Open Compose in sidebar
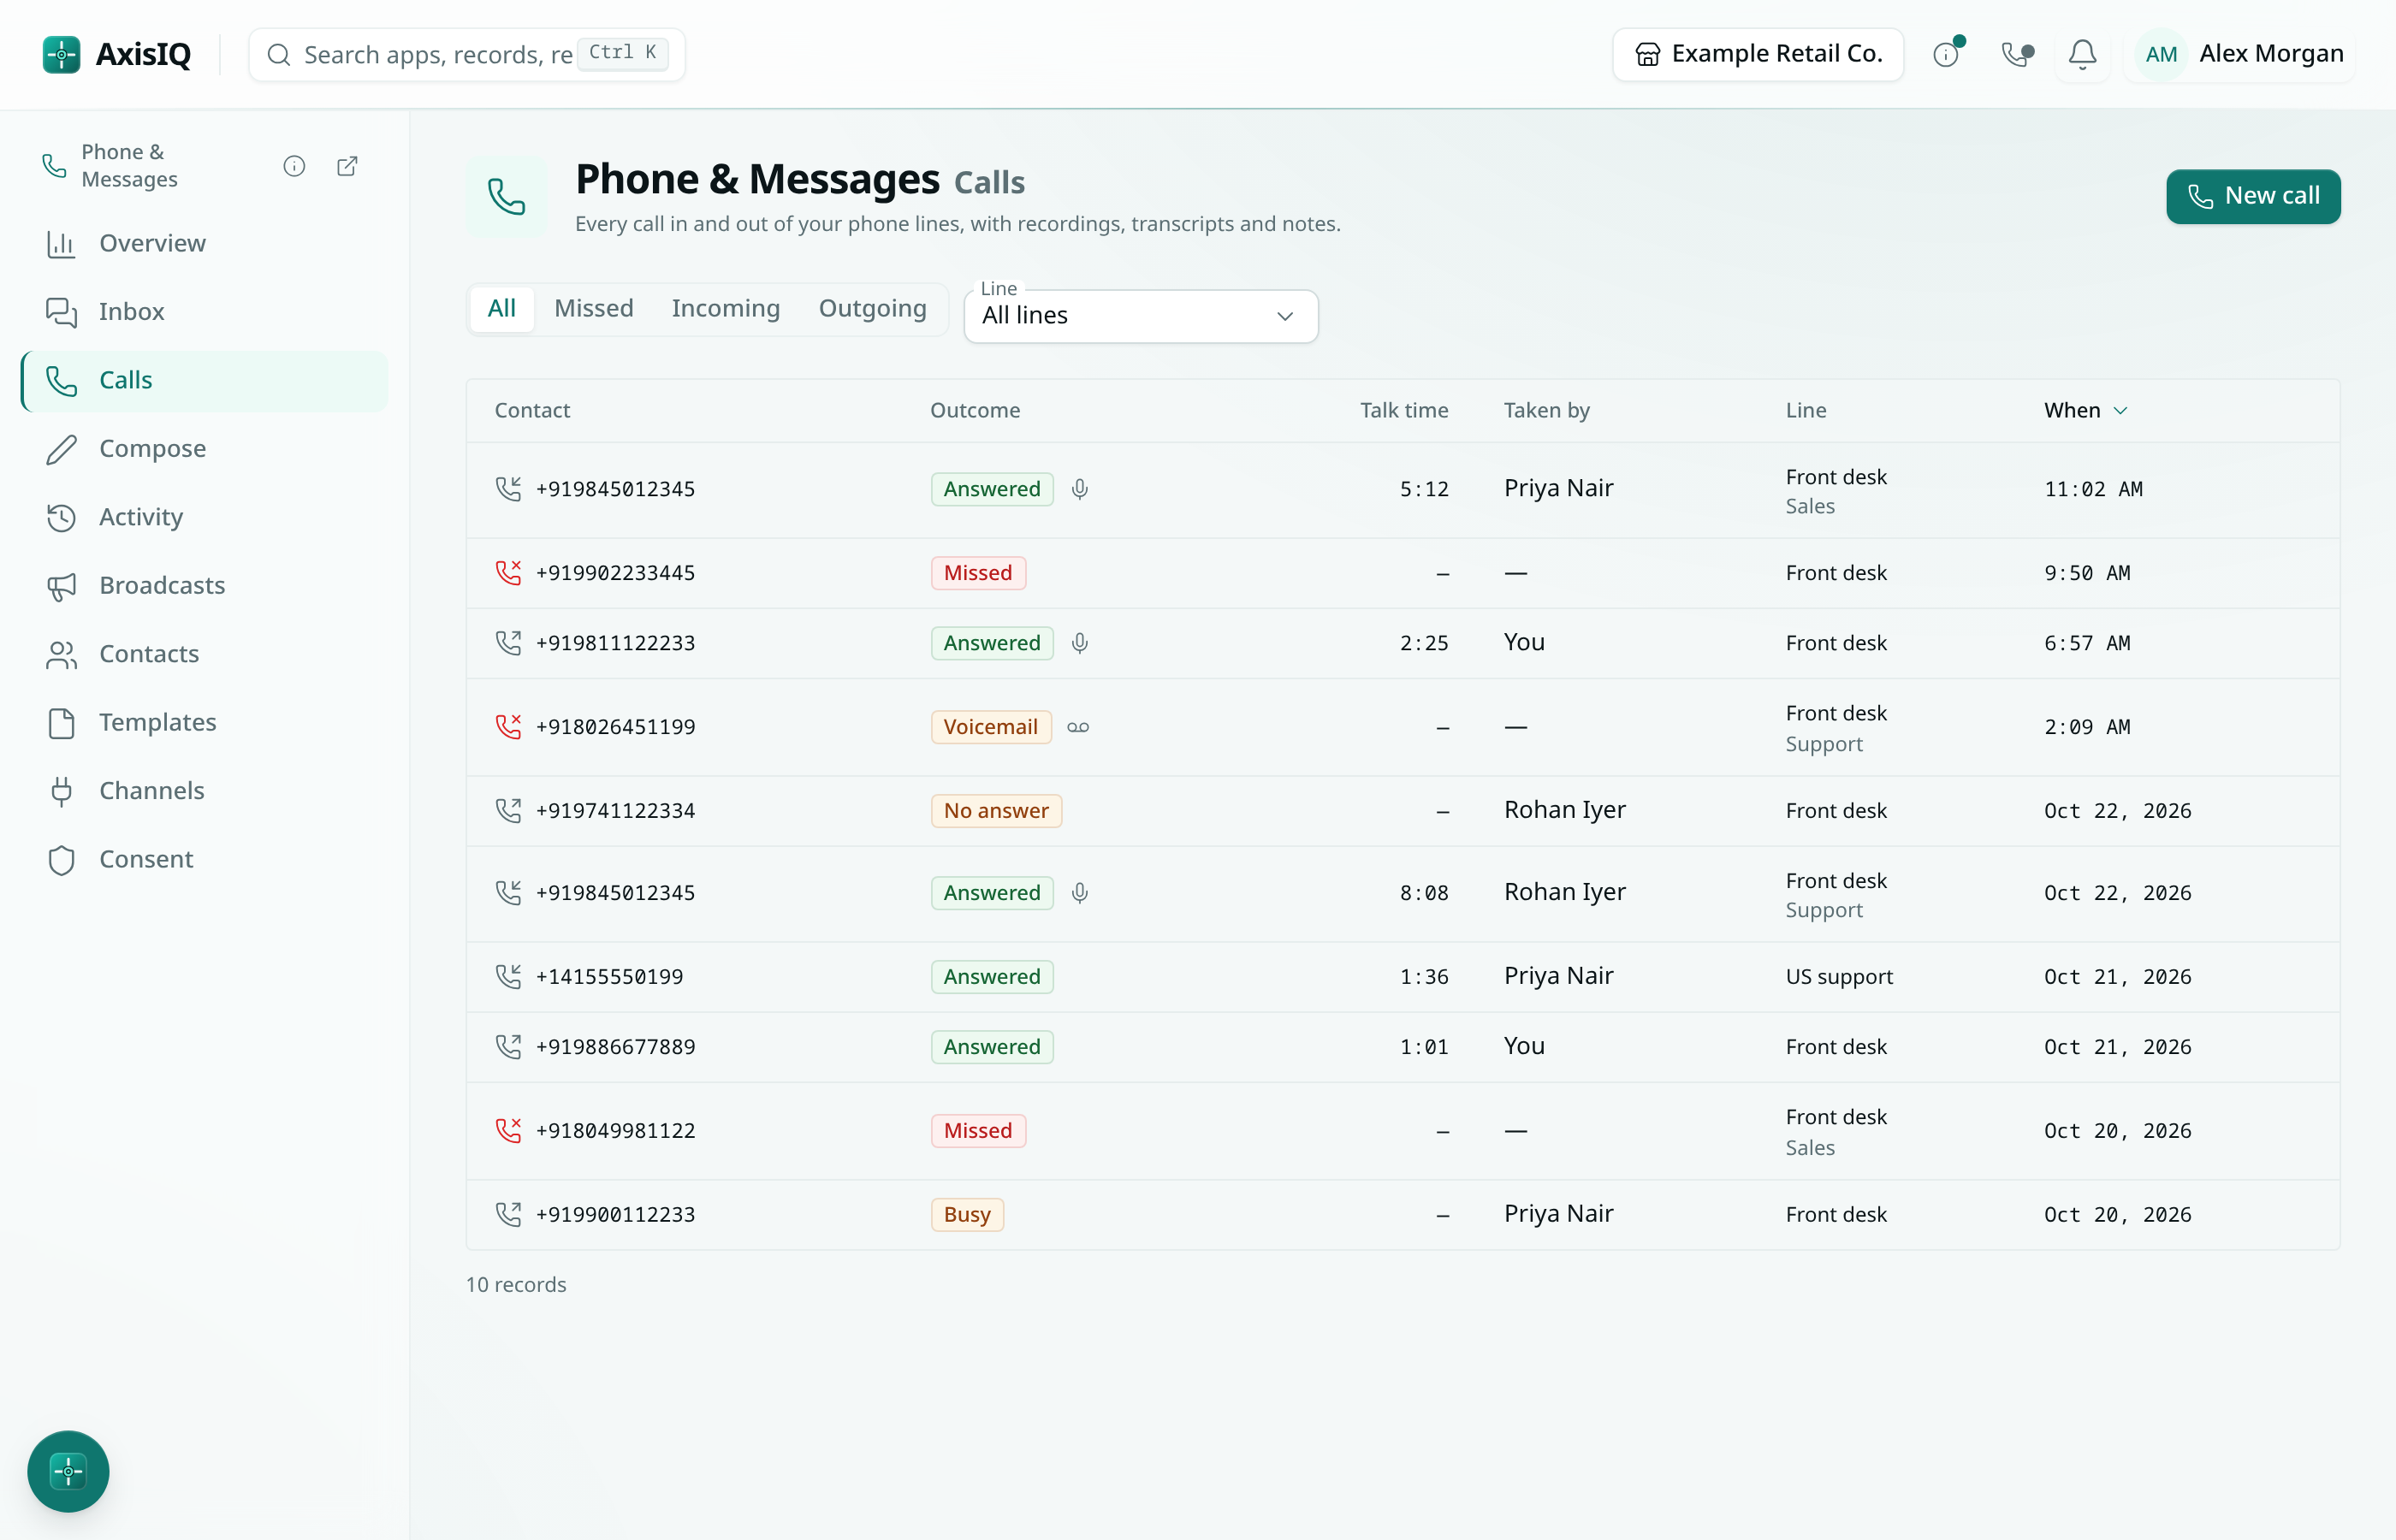2396x1540 pixels. [x=204, y=449]
